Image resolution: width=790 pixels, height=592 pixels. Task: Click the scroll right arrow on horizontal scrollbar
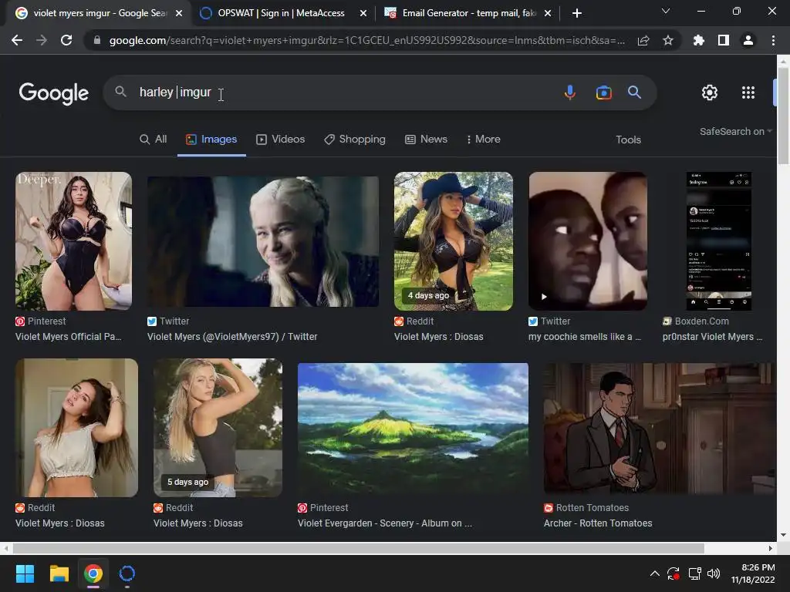pyautogui.click(x=771, y=548)
